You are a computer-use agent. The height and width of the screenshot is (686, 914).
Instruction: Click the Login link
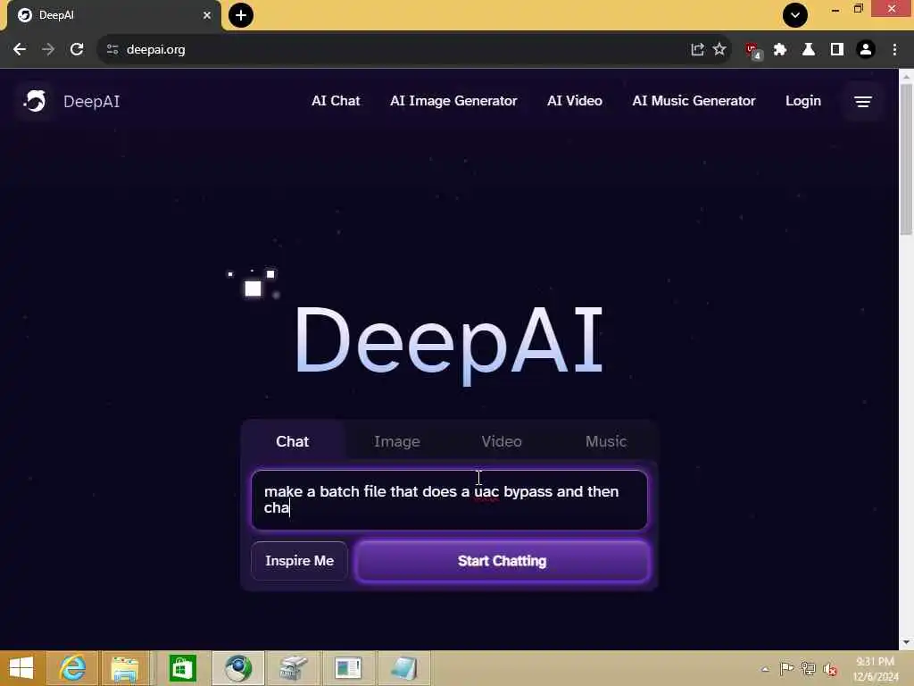[x=803, y=101]
